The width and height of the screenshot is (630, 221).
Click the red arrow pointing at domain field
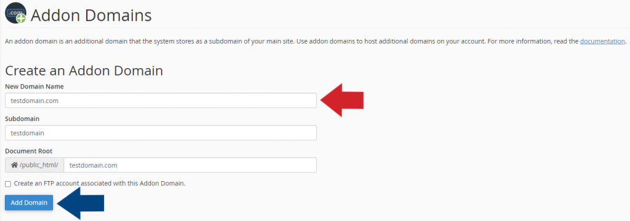coord(342,100)
